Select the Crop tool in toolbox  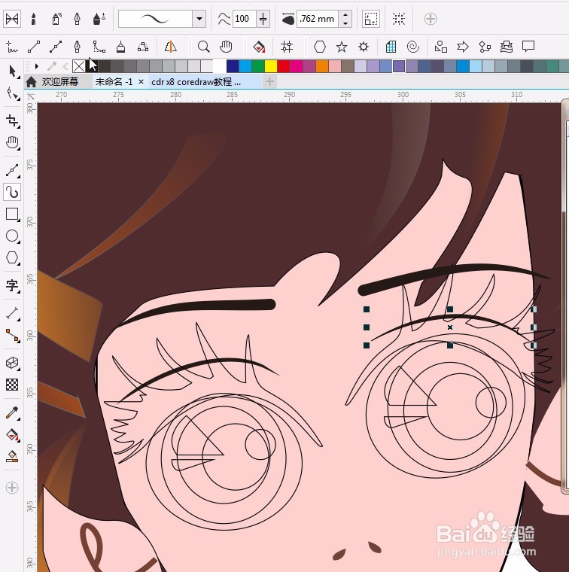coord(12,120)
